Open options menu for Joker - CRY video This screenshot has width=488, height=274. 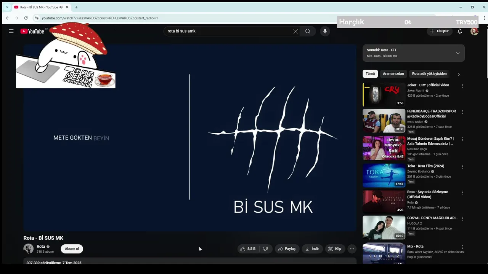(463, 86)
